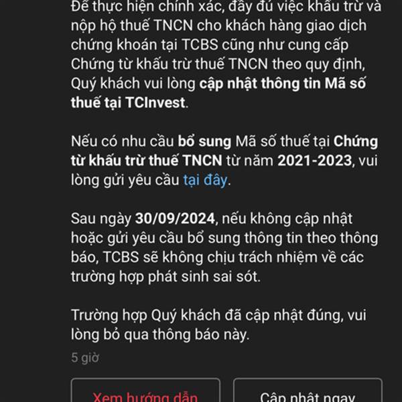Image resolution: width=402 pixels, height=402 pixels.
Task: Tap the bold year range '2021-2023'
Action: 315,161
